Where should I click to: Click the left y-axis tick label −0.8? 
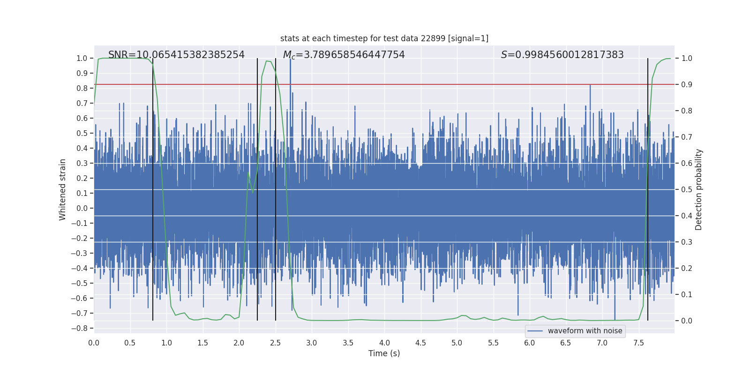tap(79, 328)
